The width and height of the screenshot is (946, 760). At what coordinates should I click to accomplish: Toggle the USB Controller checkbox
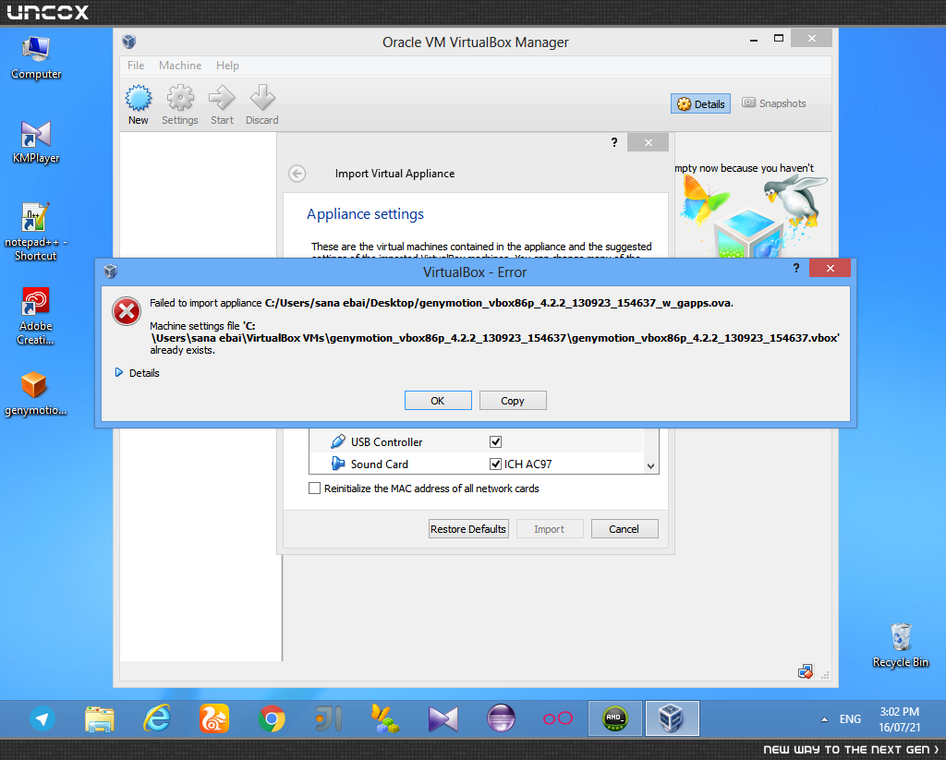tap(495, 442)
